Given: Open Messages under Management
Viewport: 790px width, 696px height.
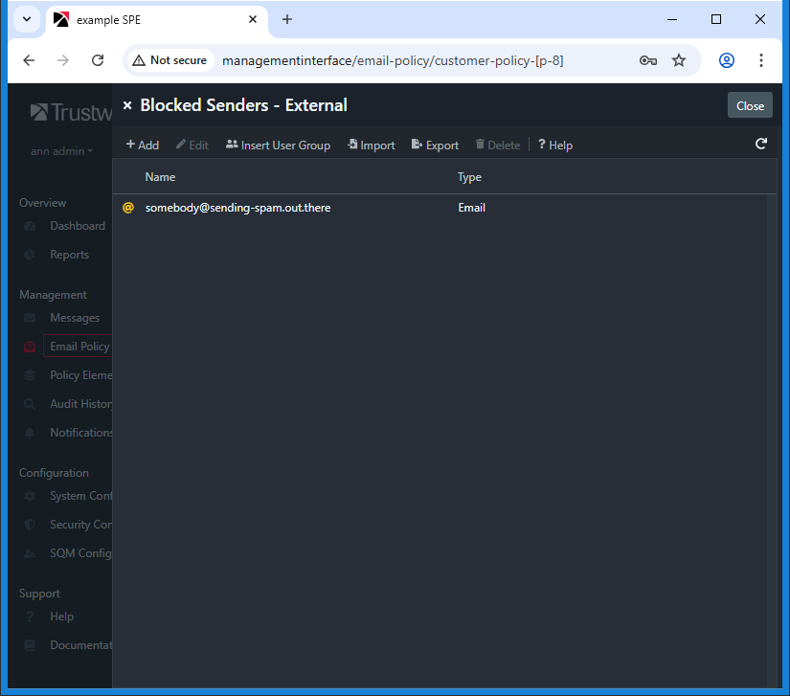Looking at the screenshot, I should [74, 318].
